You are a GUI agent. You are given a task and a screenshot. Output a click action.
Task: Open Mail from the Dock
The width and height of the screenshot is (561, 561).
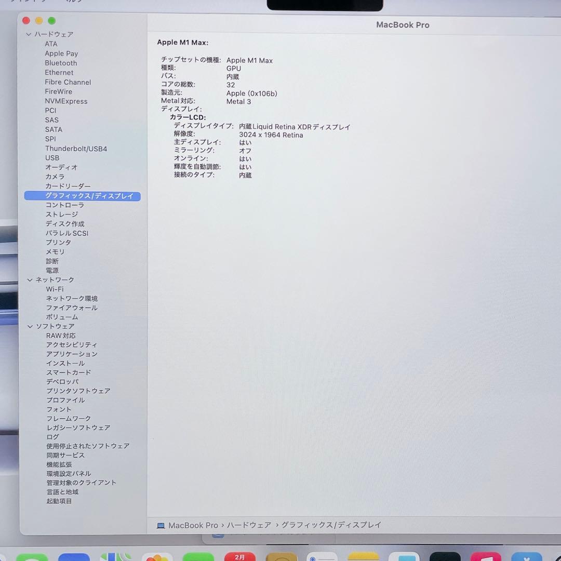coord(74,556)
